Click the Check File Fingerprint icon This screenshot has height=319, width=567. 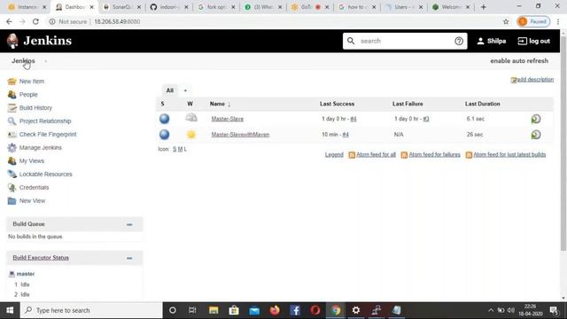coord(12,135)
